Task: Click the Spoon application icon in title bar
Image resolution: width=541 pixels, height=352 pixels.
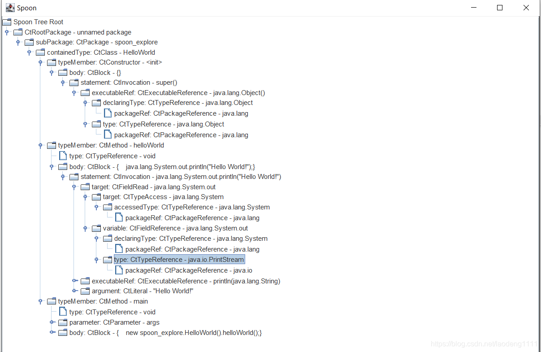Action: 10,8
